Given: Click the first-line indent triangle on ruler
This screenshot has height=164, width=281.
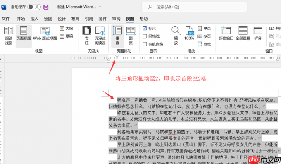Looking at the screenshot, I should tap(117, 56).
